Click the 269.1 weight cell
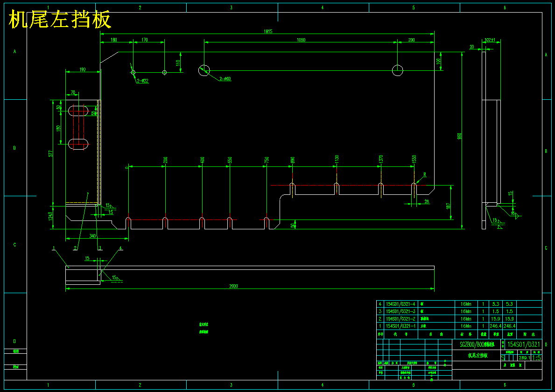Image resolution: width=555 pixels, height=392 pixels. pos(524,358)
